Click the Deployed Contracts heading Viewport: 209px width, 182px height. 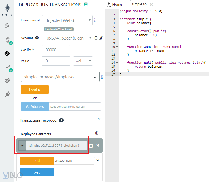[x=36, y=134]
